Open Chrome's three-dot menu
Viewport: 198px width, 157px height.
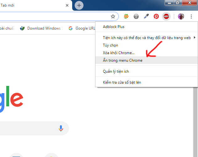pyautogui.click(x=191, y=16)
